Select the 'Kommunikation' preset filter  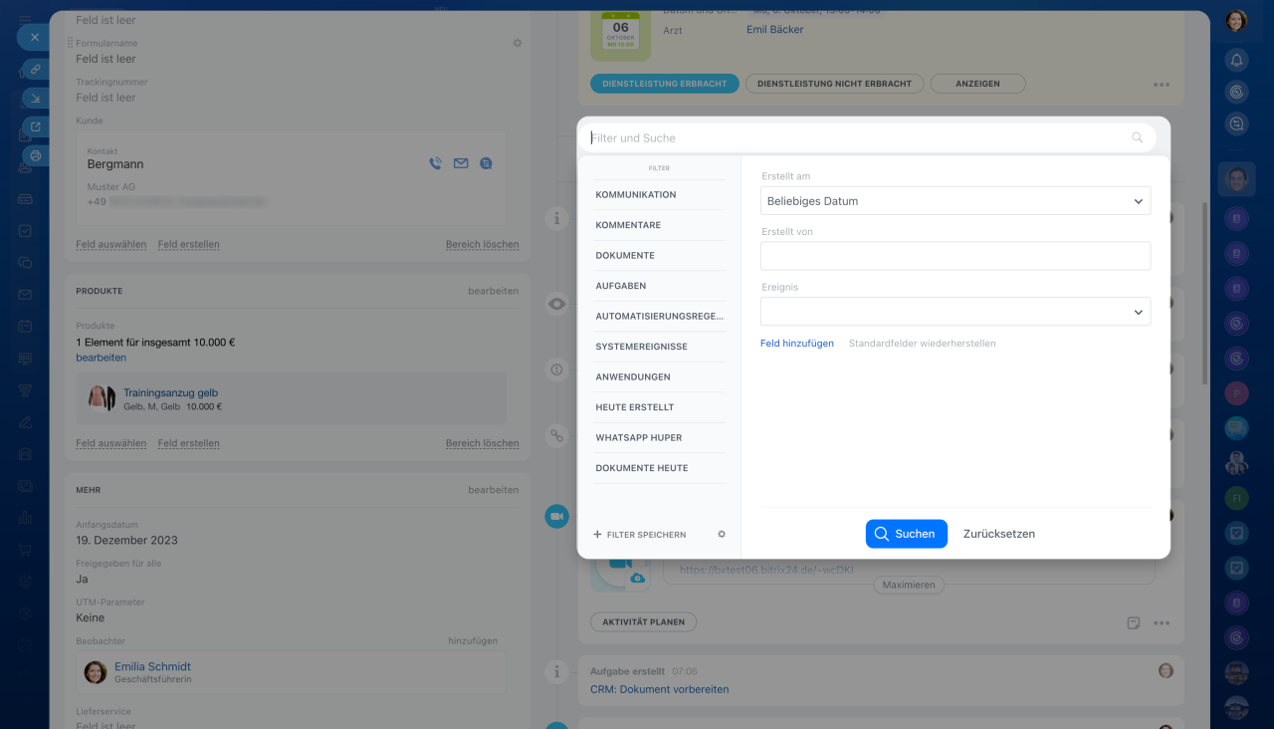(x=636, y=195)
